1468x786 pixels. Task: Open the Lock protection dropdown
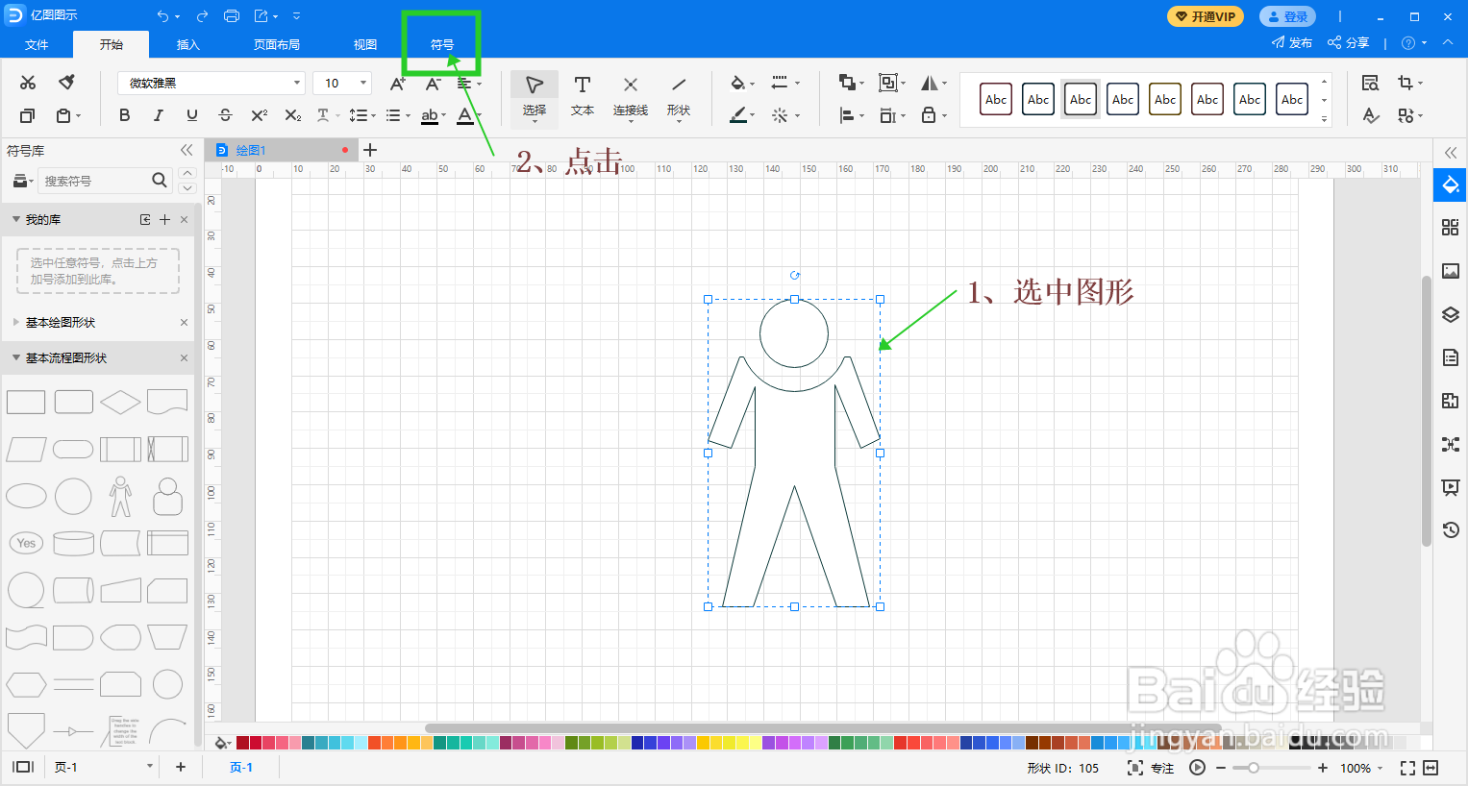[x=934, y=115]
